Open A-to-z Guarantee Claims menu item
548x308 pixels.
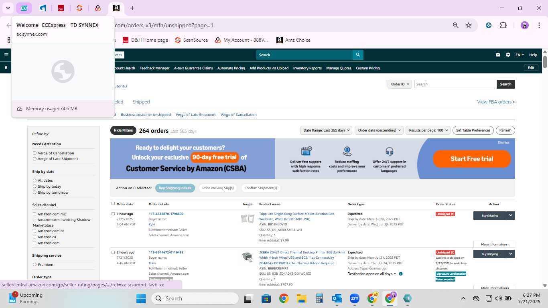coord(193,68)
